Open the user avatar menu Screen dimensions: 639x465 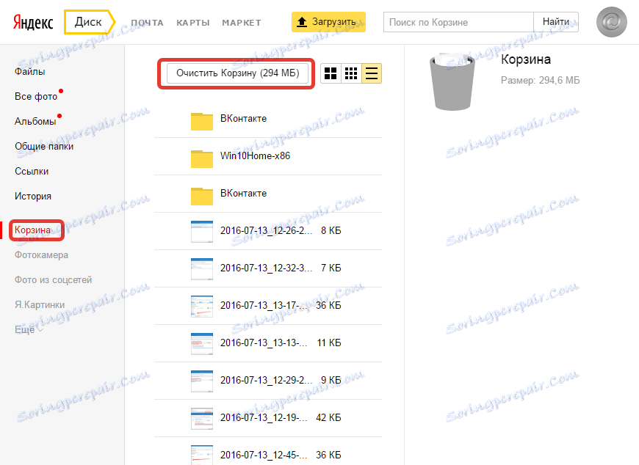coord(611,22)
